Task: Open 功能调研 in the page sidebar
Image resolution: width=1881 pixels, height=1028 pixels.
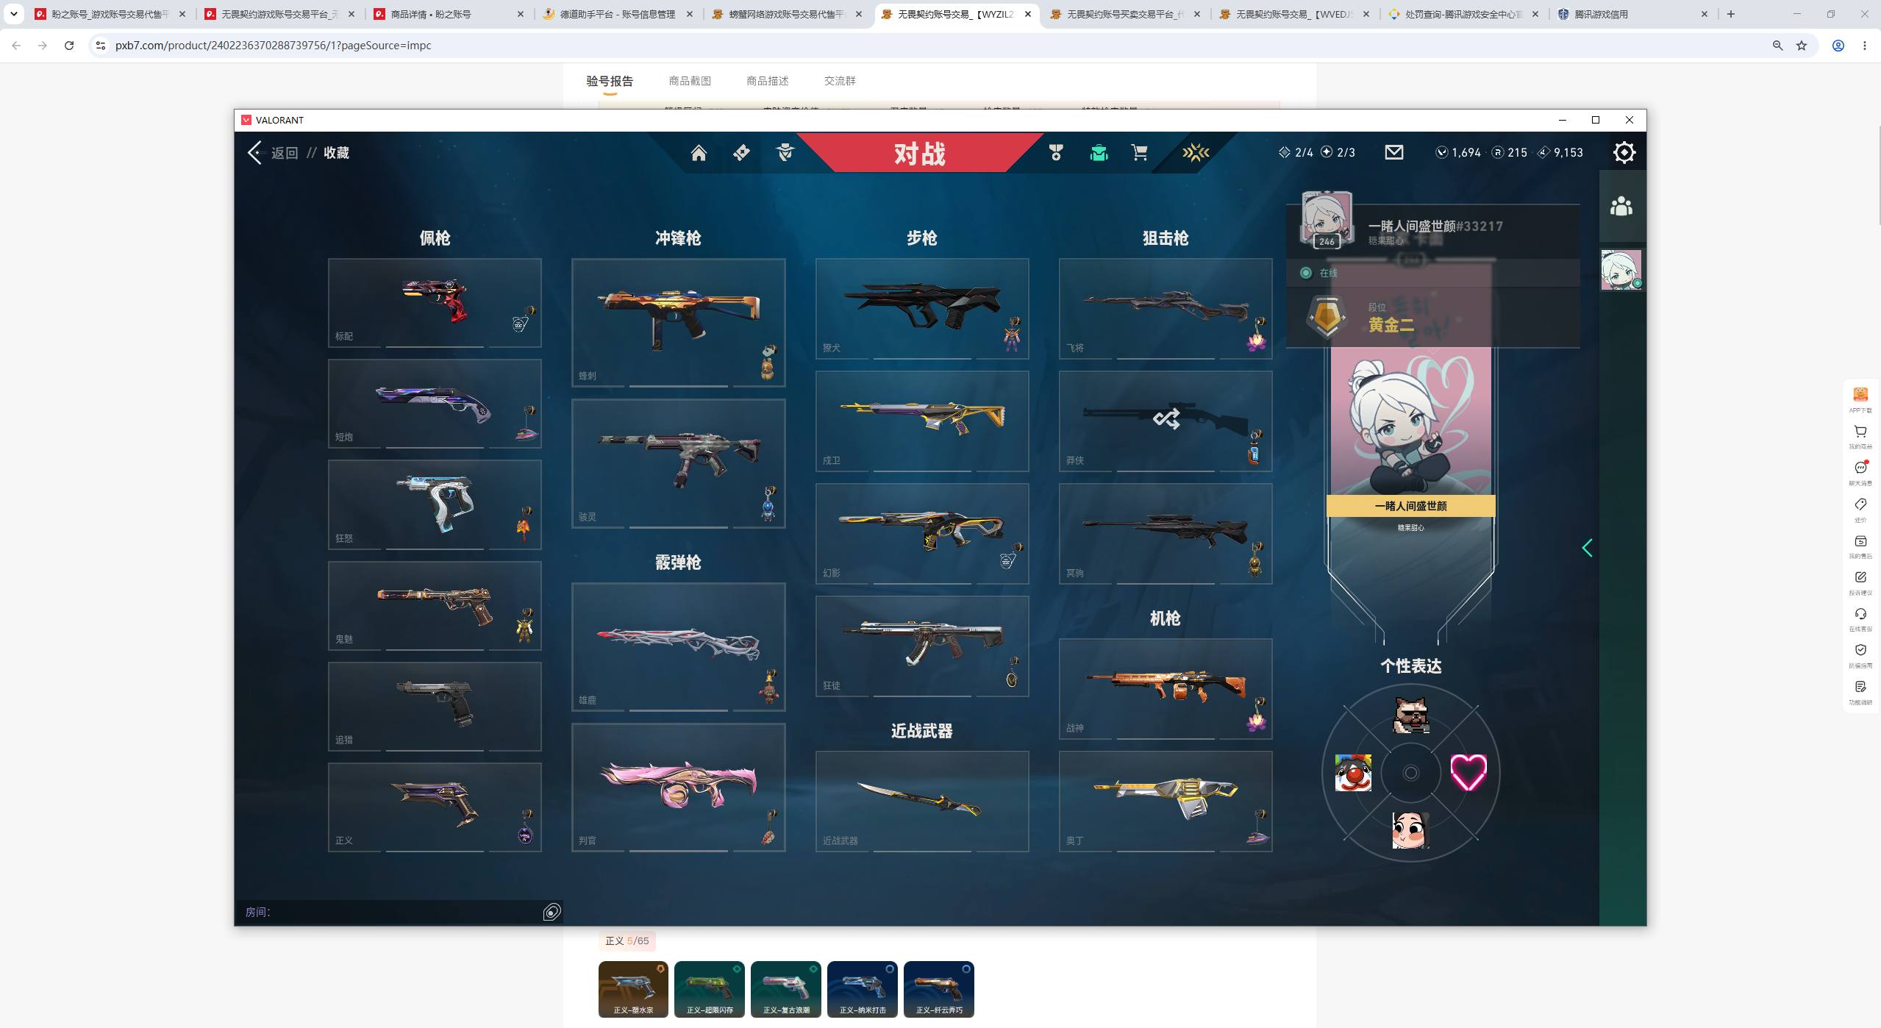Action: click(x=1860, y=692)
